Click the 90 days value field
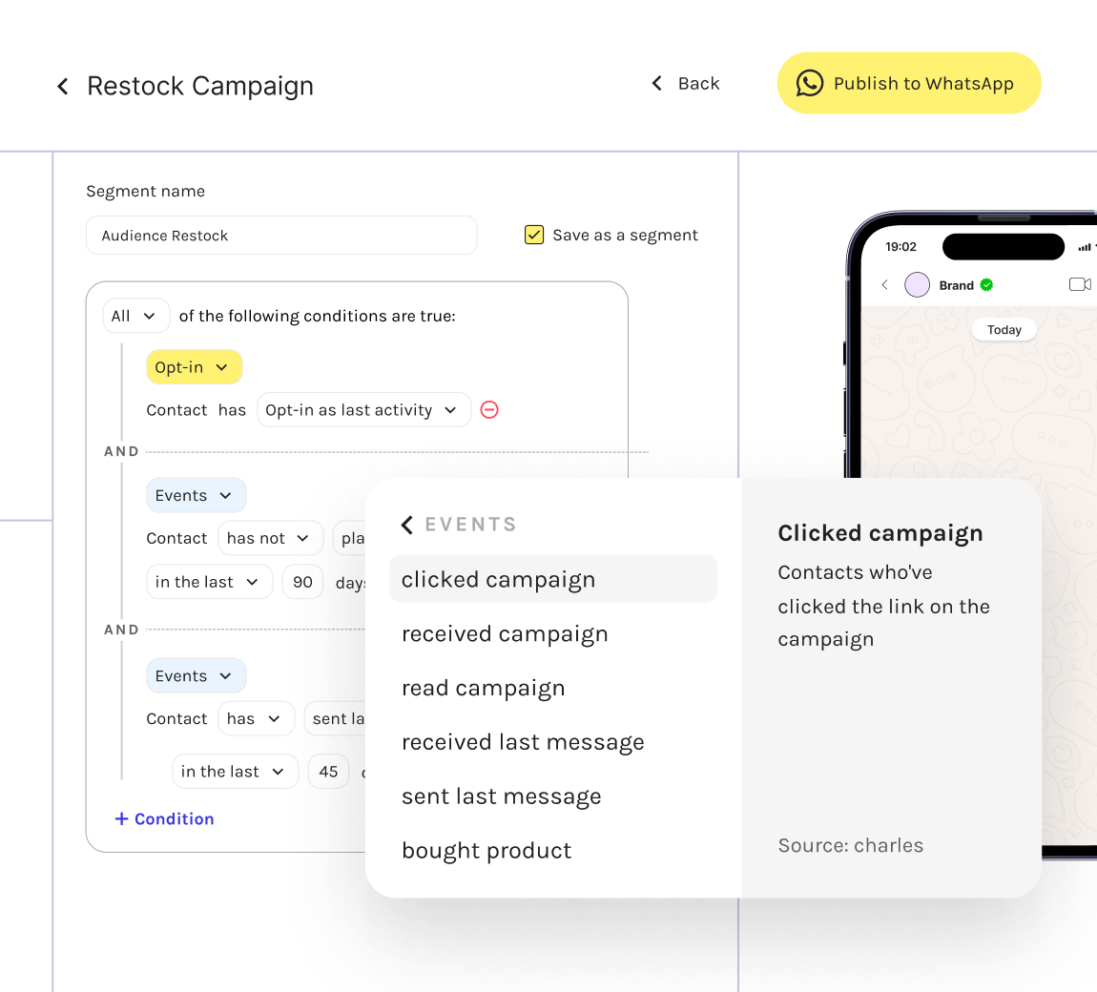The image size is (1097, 992). [302, 582]
